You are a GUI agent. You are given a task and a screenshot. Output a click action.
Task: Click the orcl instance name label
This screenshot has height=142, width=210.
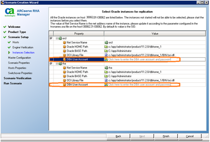pos(64,38)
